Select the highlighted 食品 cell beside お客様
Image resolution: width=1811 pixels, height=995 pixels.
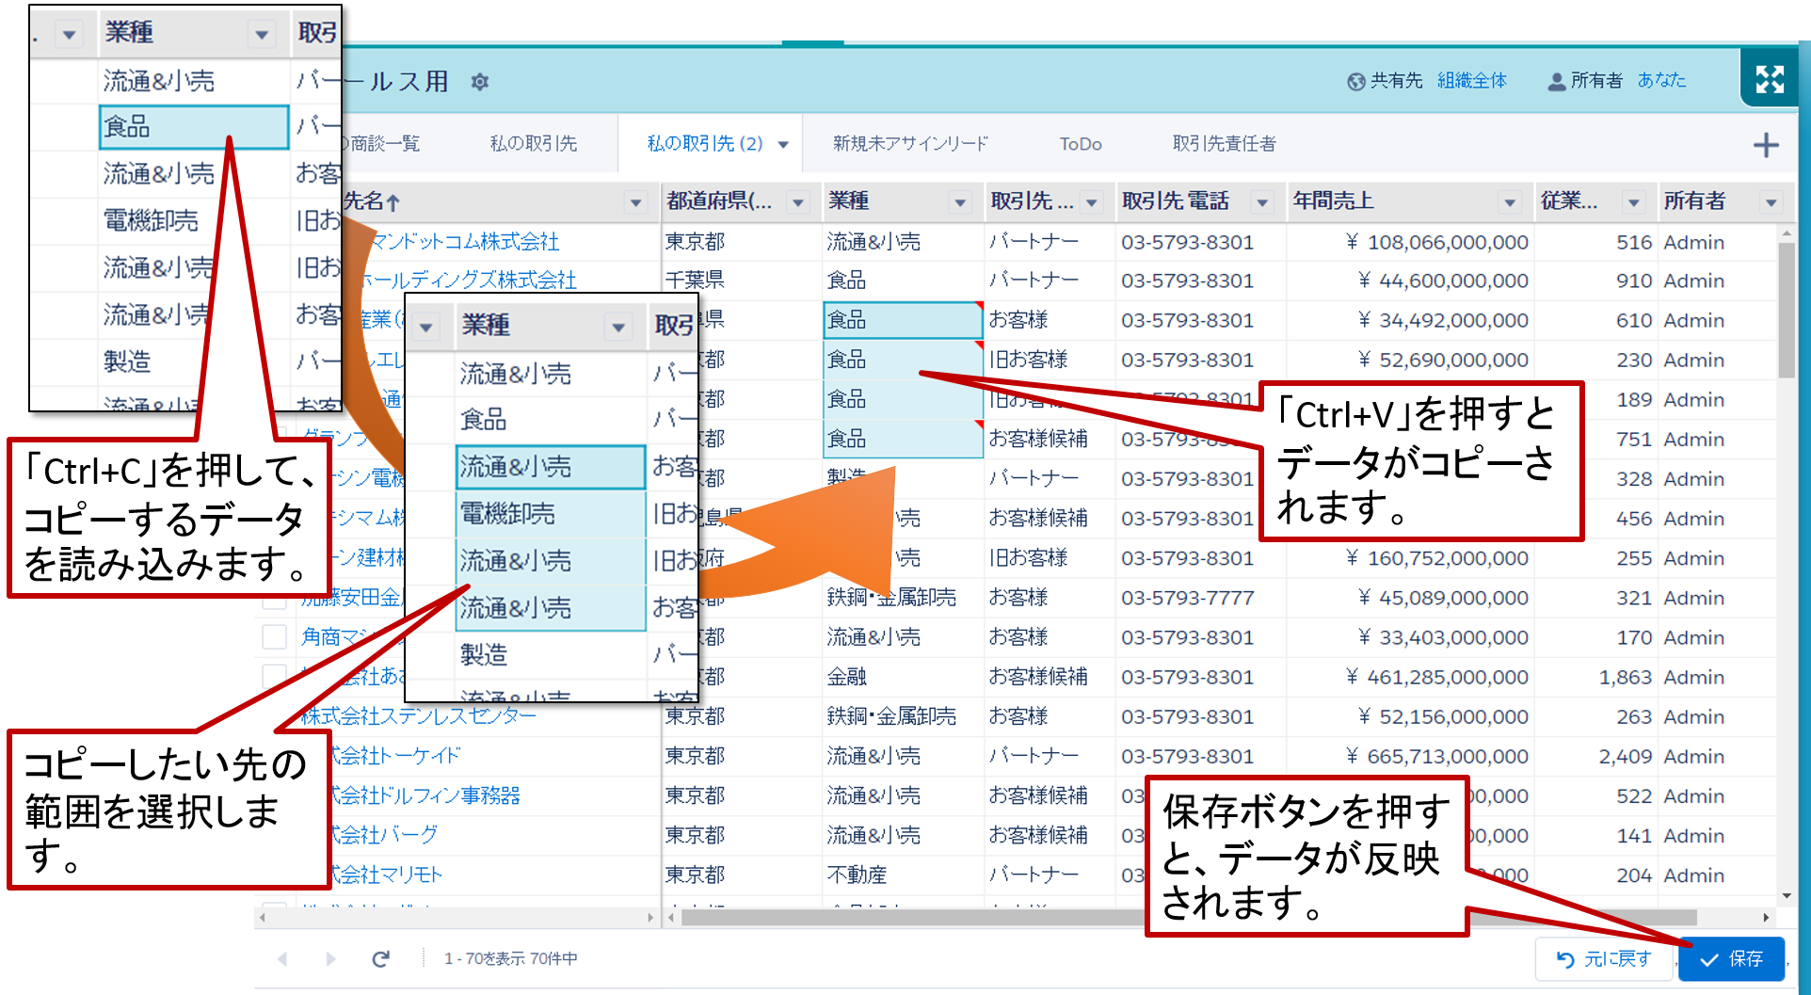tap(903, 320)
